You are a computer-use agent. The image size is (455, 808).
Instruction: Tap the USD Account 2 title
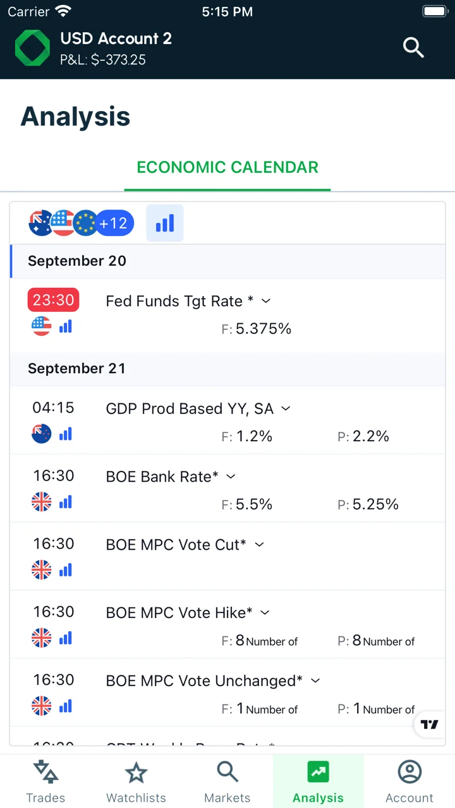coord(116,39)
